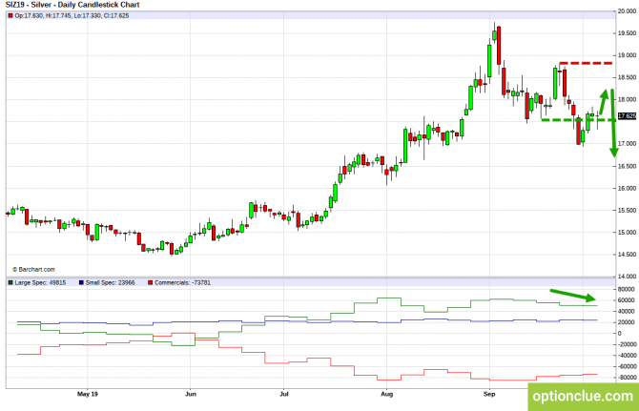639x411 pixels.
Task: Click the 80000 COT axis label
Action: 626,289
